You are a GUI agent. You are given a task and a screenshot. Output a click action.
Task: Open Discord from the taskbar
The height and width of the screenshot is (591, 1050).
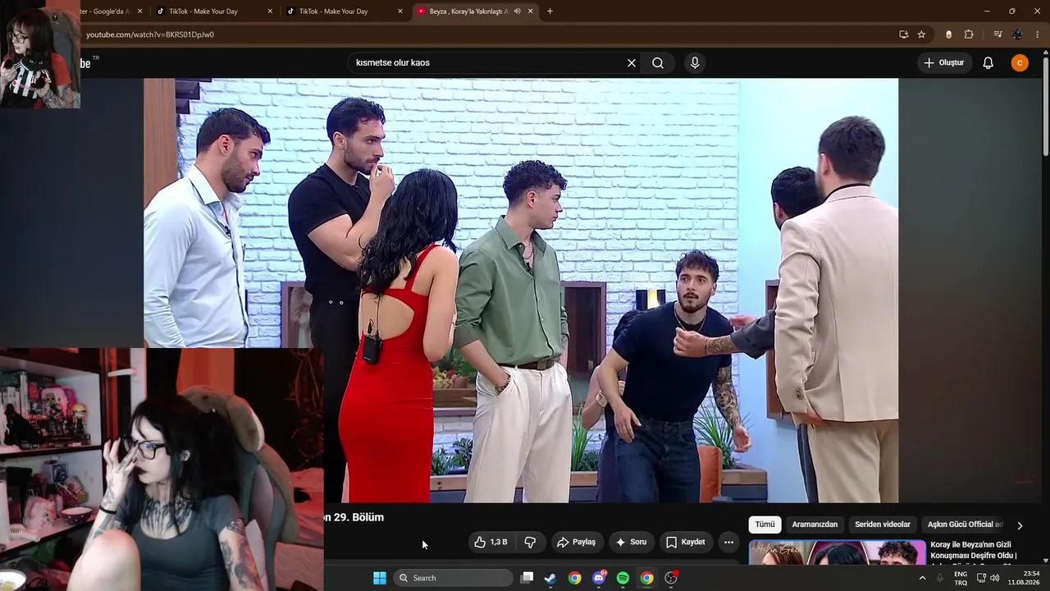tap(599, 578)
